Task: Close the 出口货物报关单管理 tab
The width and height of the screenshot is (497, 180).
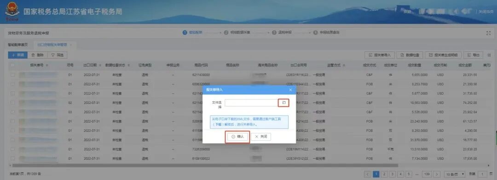Action: (x=71, y=45)
